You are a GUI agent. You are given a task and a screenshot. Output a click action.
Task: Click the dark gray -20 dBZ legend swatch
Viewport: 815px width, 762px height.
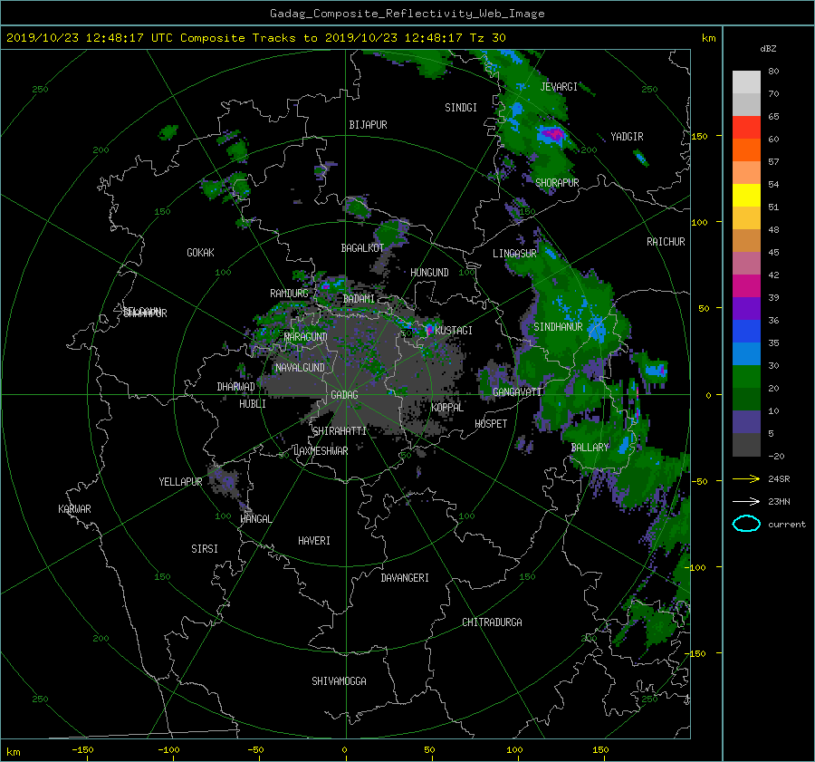746,445
